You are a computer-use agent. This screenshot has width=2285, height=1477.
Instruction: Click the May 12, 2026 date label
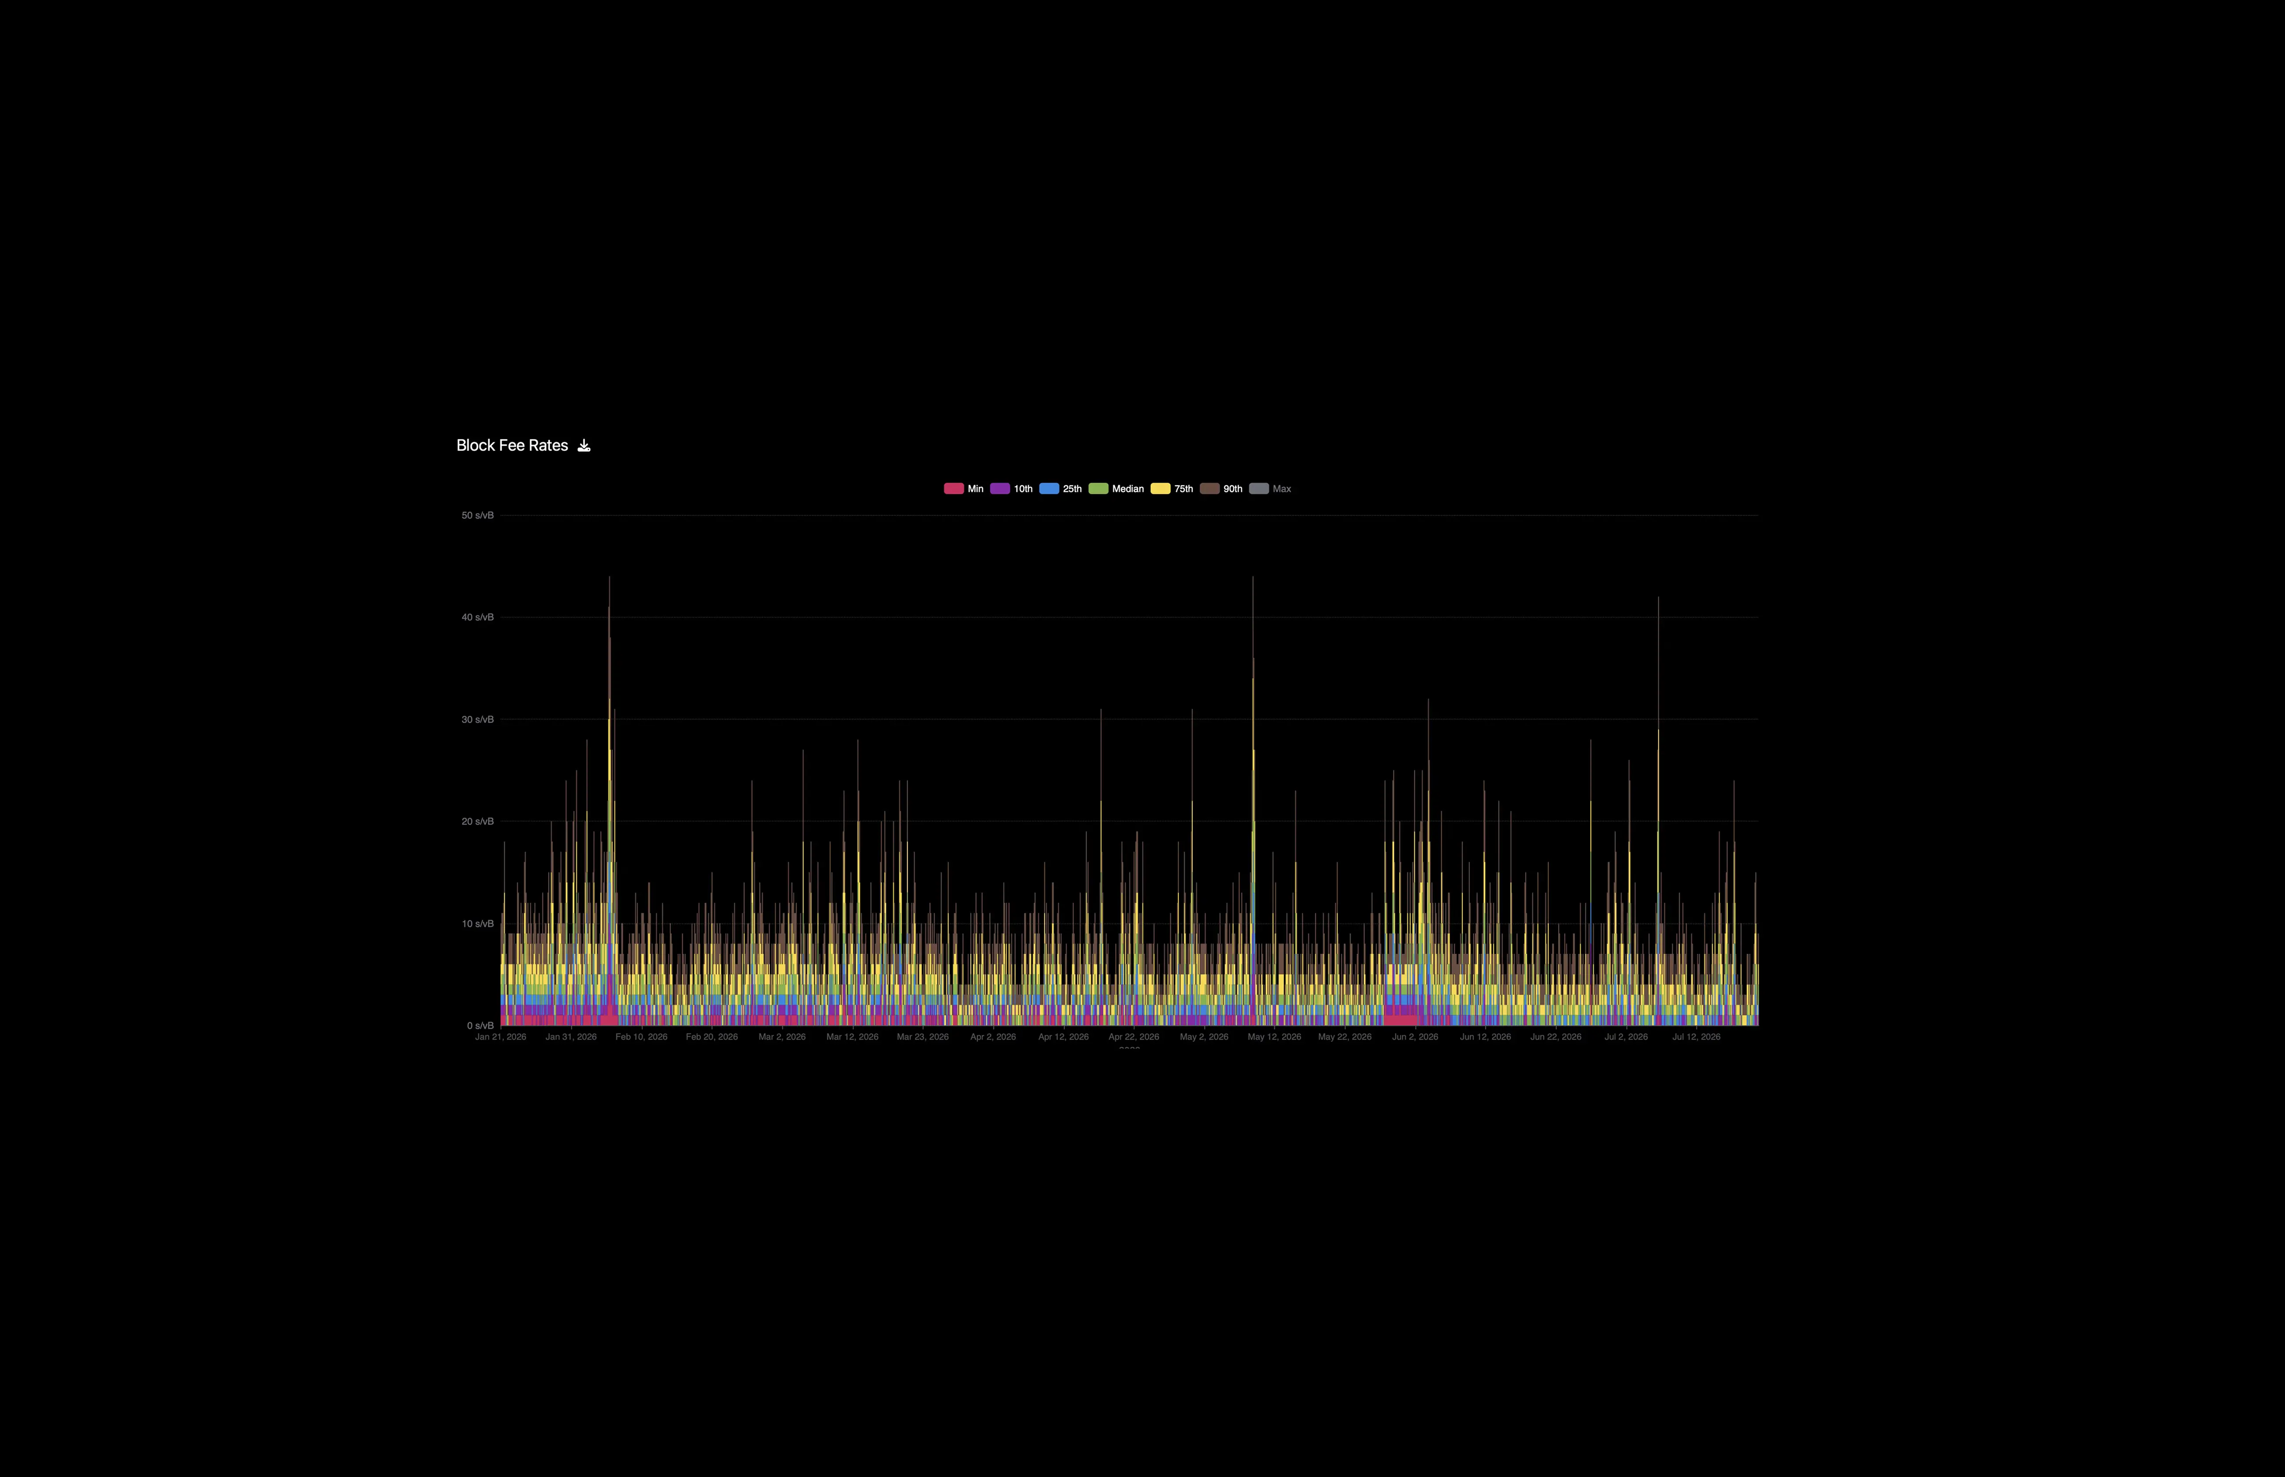coord(1274,1037)
